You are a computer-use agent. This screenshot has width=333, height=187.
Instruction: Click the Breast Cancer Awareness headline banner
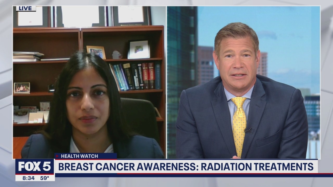click(x=186, y=167)
